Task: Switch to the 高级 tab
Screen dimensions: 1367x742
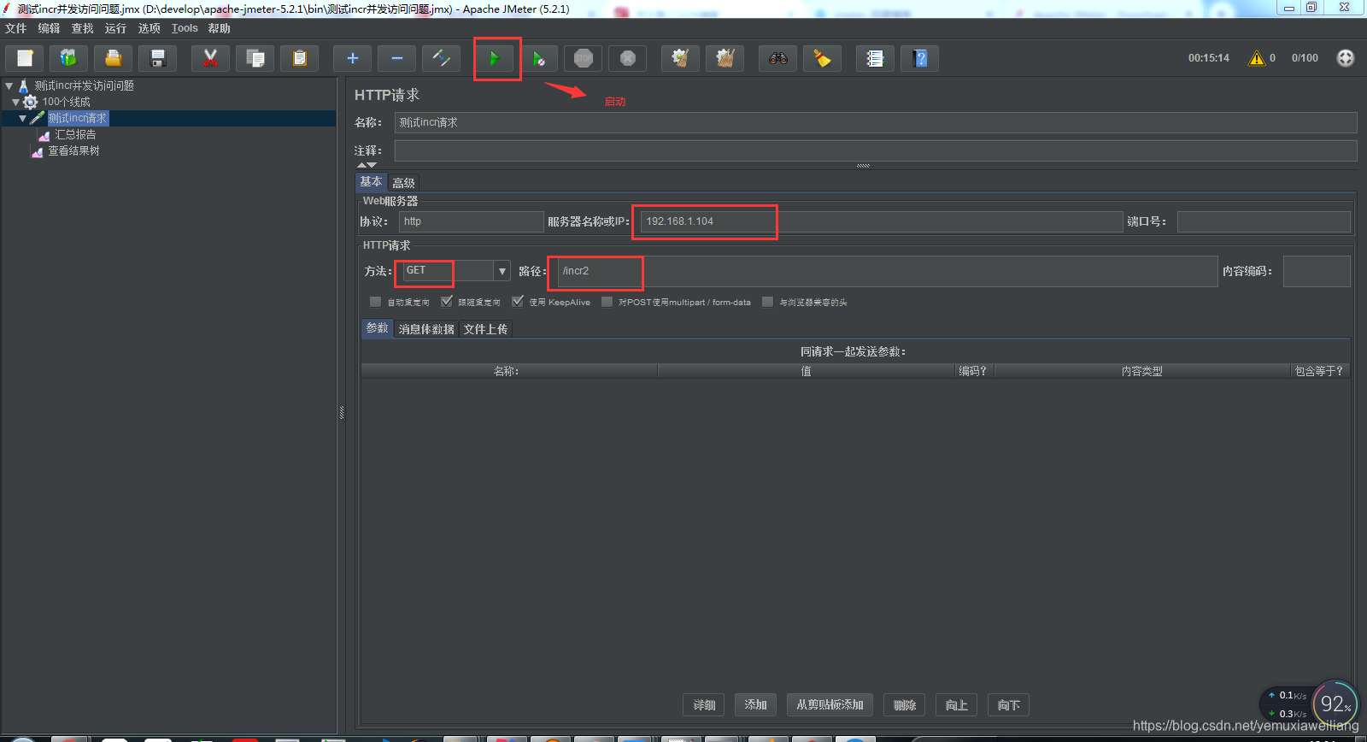Action: coord(403,183)
